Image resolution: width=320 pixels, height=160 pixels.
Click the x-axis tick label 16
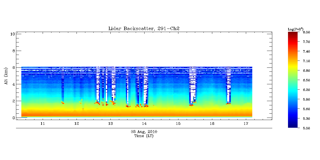coord(212,124)
